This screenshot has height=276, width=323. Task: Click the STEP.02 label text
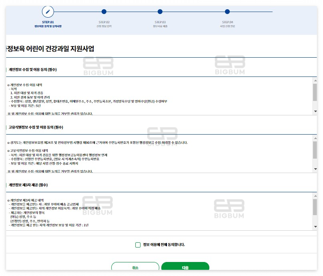[x=104, y=22]
